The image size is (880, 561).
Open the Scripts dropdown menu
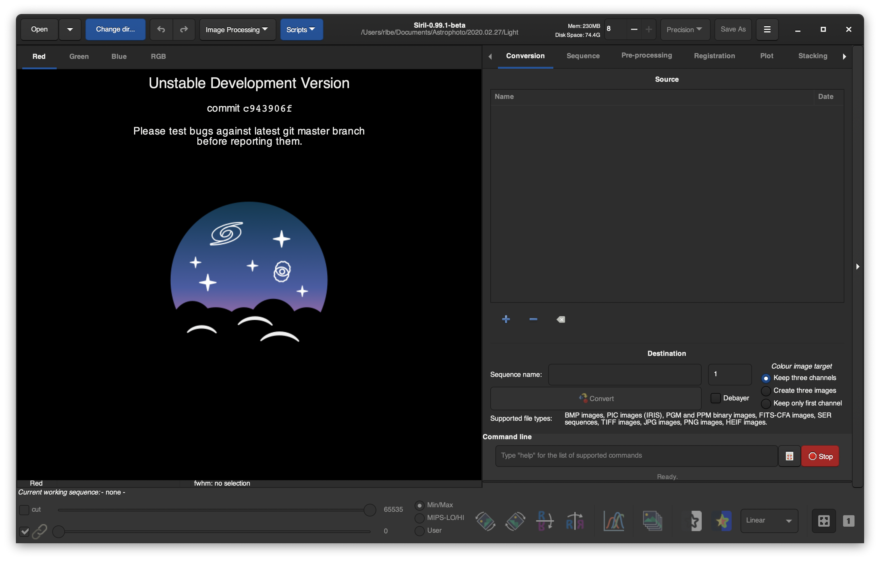click(x=301, y=30)
